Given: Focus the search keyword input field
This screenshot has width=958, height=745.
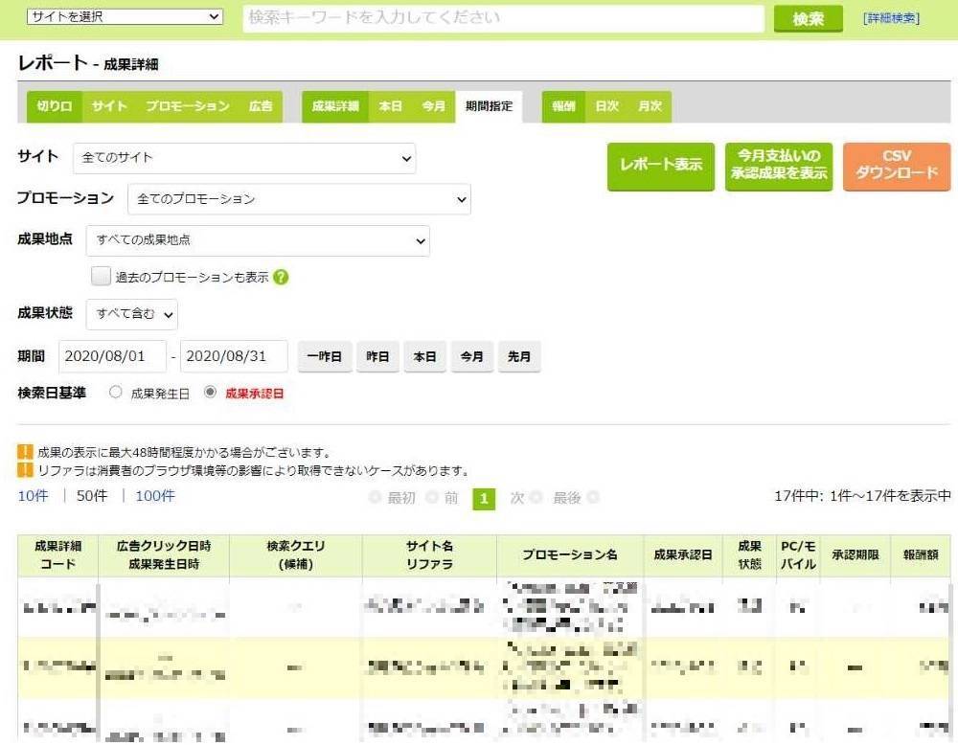Looking at the screenshot, I should pos(504,18).
